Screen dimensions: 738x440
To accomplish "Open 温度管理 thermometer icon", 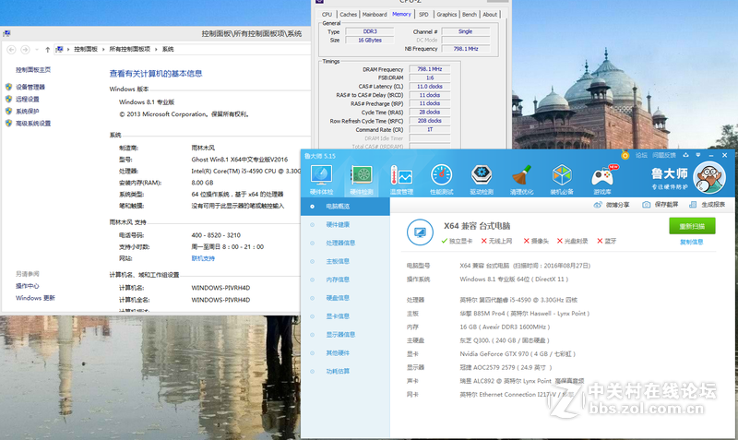I will click(x=401, y=180).
